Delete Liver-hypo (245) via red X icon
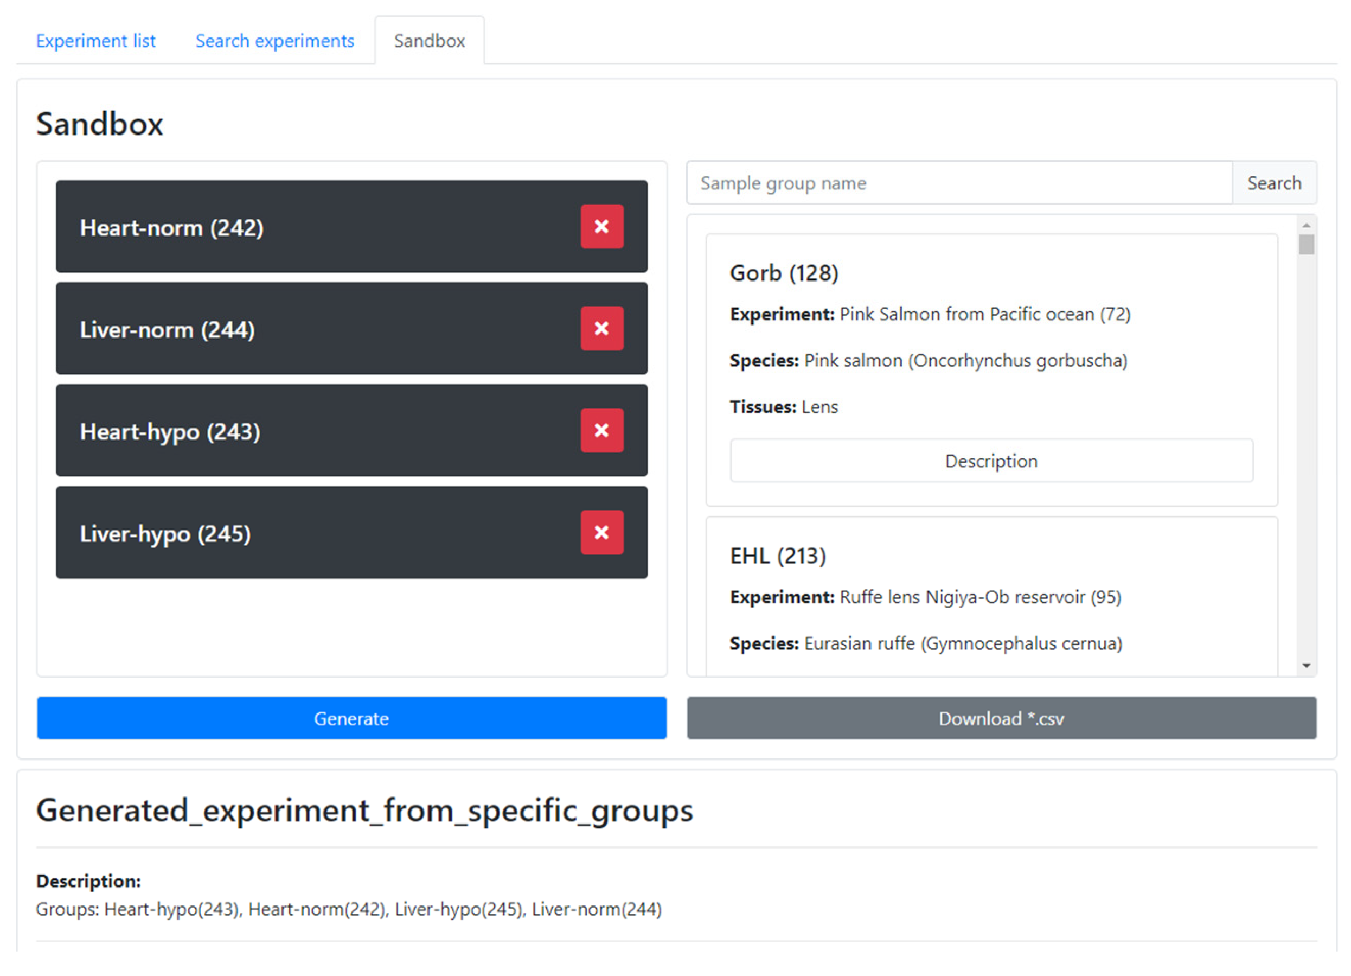 click(x=601, y=532)
